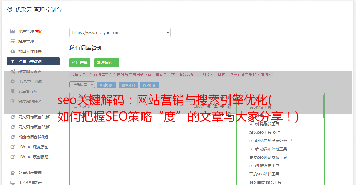356x185 pixels.
Task: Select keyword 'seo 百度 站长工具'
Action: point(266,182)
